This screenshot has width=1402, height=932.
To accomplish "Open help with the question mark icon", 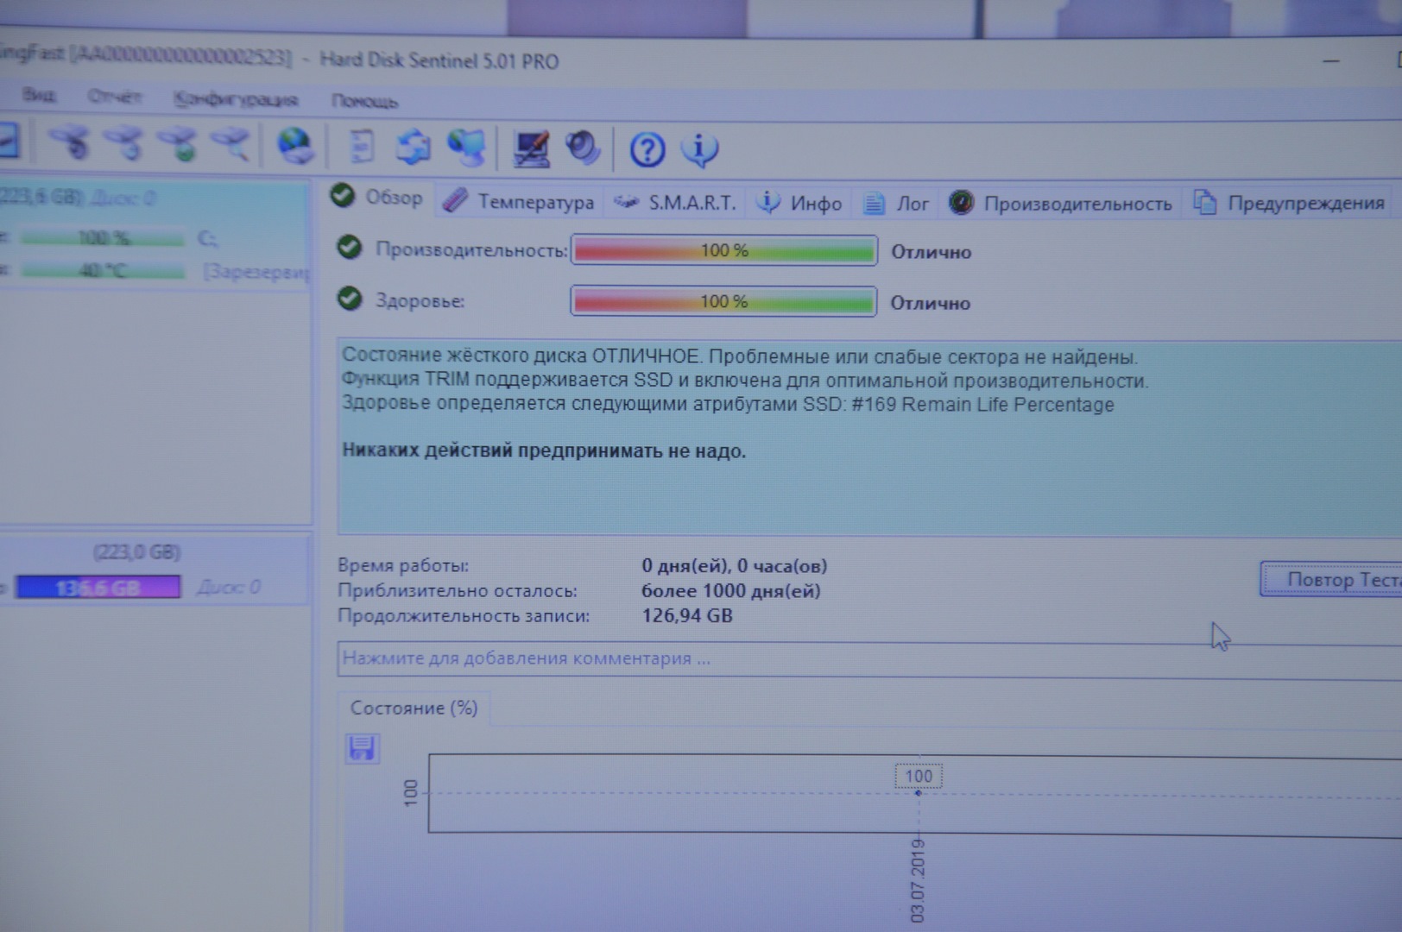I will (647, 150).
